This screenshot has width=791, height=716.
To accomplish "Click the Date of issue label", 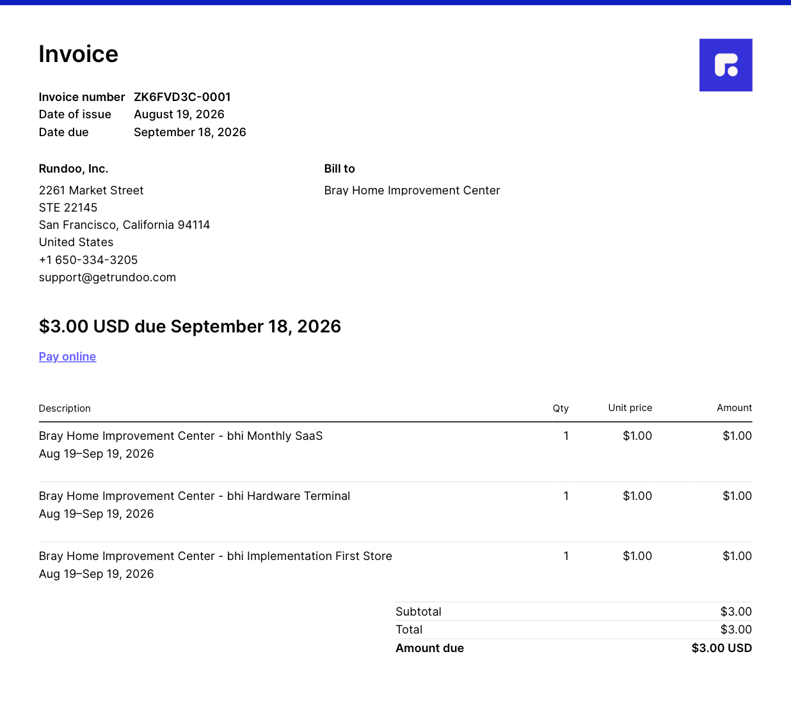I will [x=75, y=114].
